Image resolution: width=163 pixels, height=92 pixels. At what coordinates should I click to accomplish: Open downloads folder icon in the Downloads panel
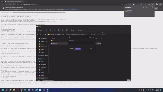144,7
